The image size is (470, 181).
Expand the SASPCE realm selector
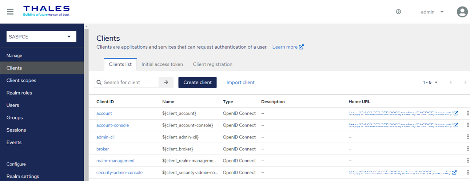tap(41, 37)
